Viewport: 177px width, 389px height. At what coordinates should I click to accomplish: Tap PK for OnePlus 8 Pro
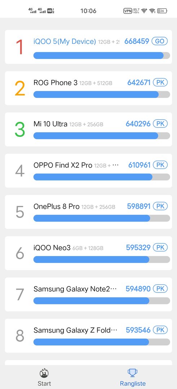pos(160,206)
